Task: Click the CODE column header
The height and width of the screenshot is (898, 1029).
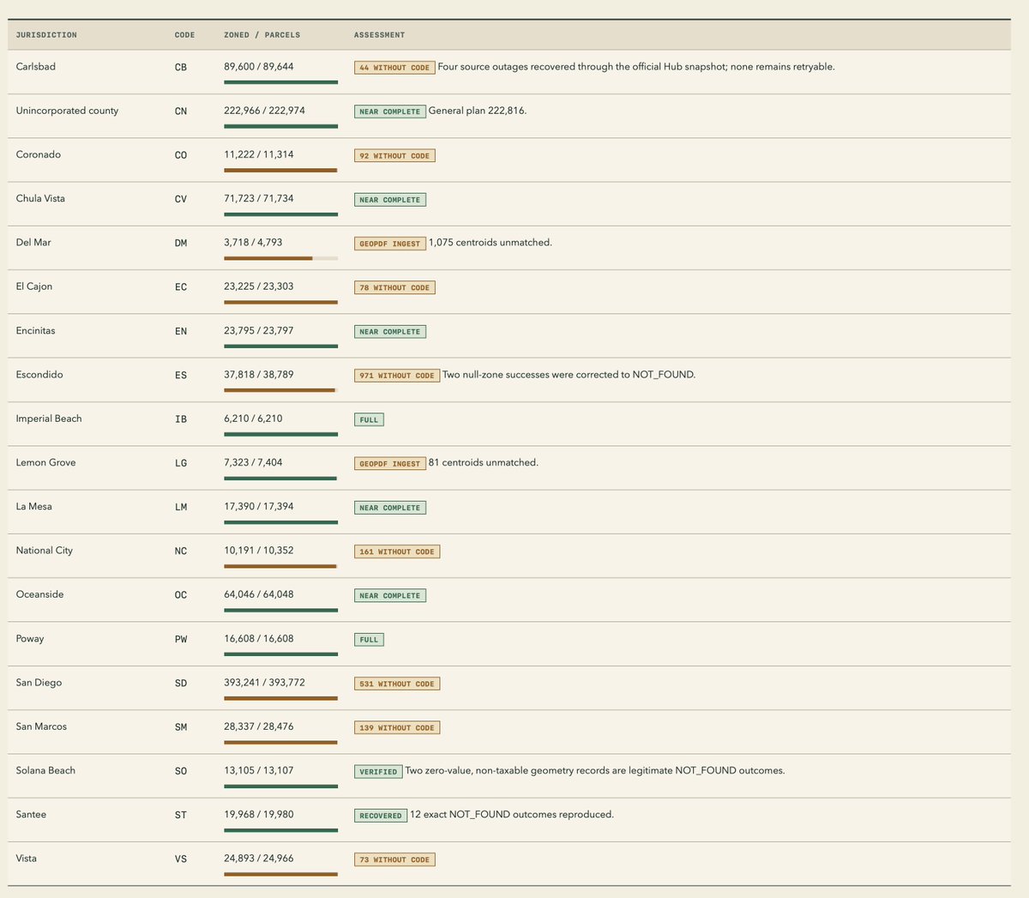Action: pyautogui.click(x=184, y=35)
